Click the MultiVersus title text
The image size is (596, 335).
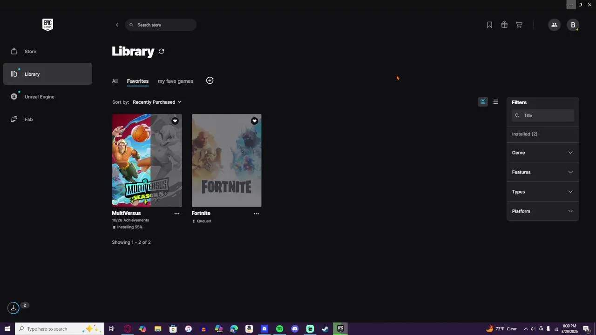[126, 213]
